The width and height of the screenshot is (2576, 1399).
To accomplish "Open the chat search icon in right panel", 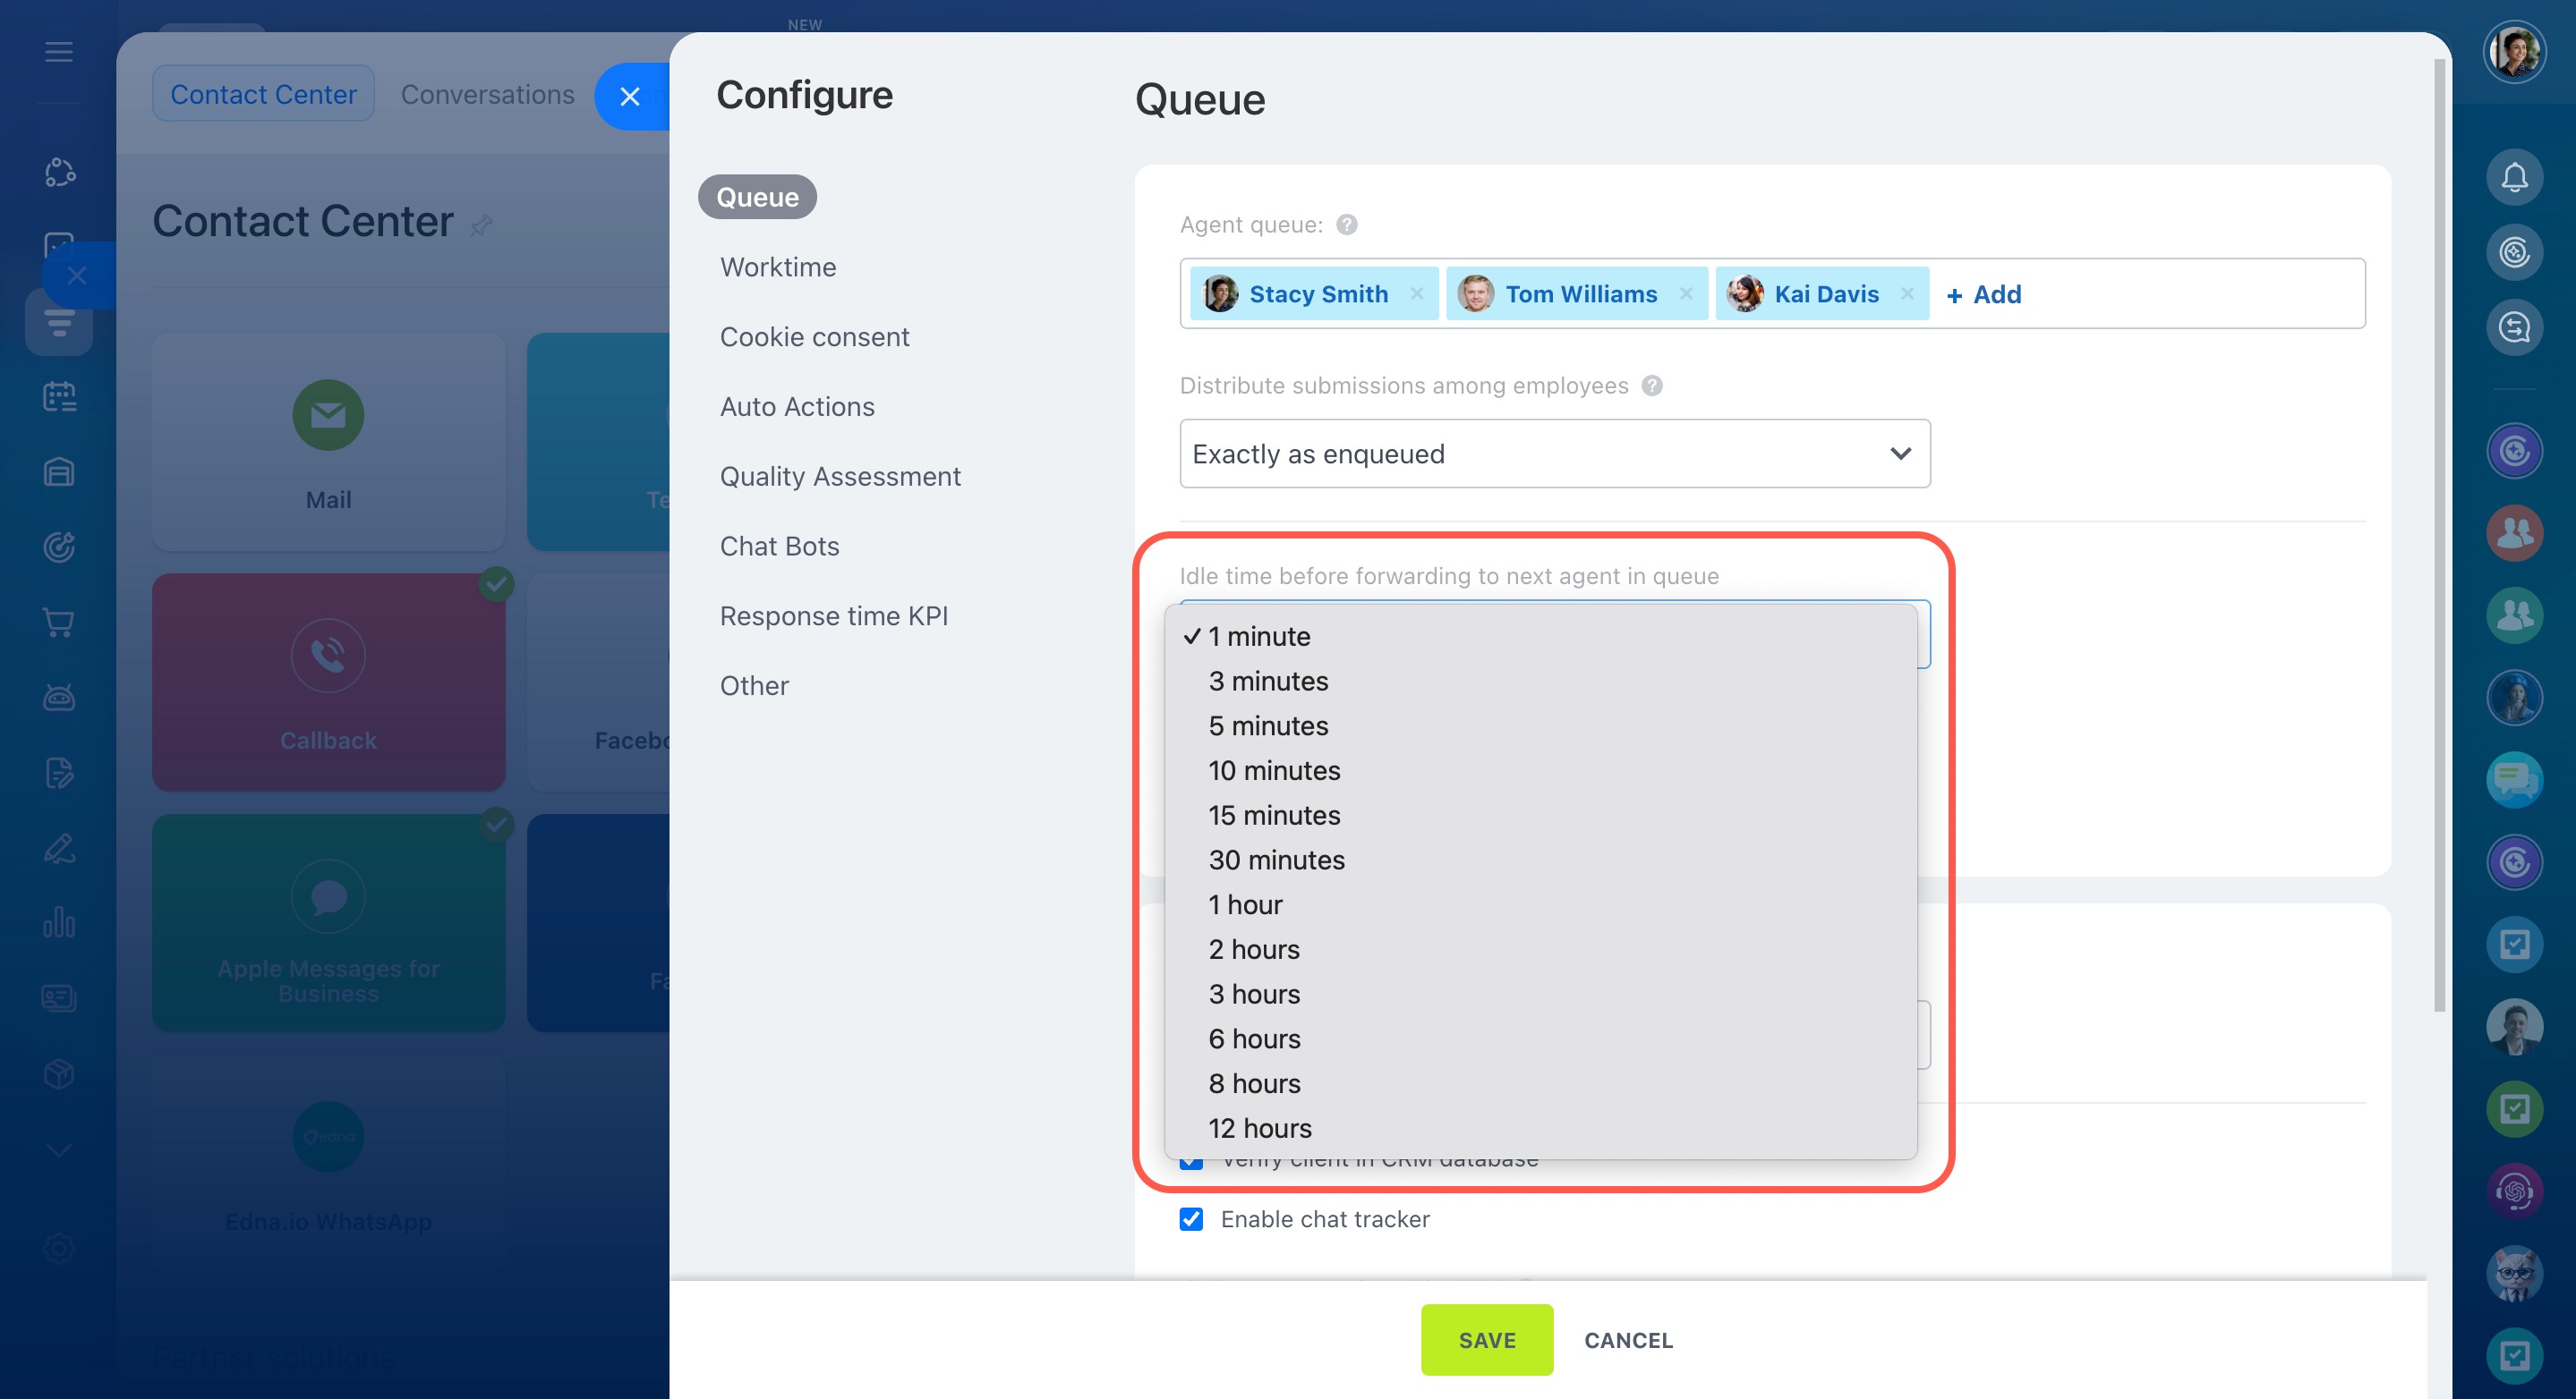I will click(x=2514, y=327).
